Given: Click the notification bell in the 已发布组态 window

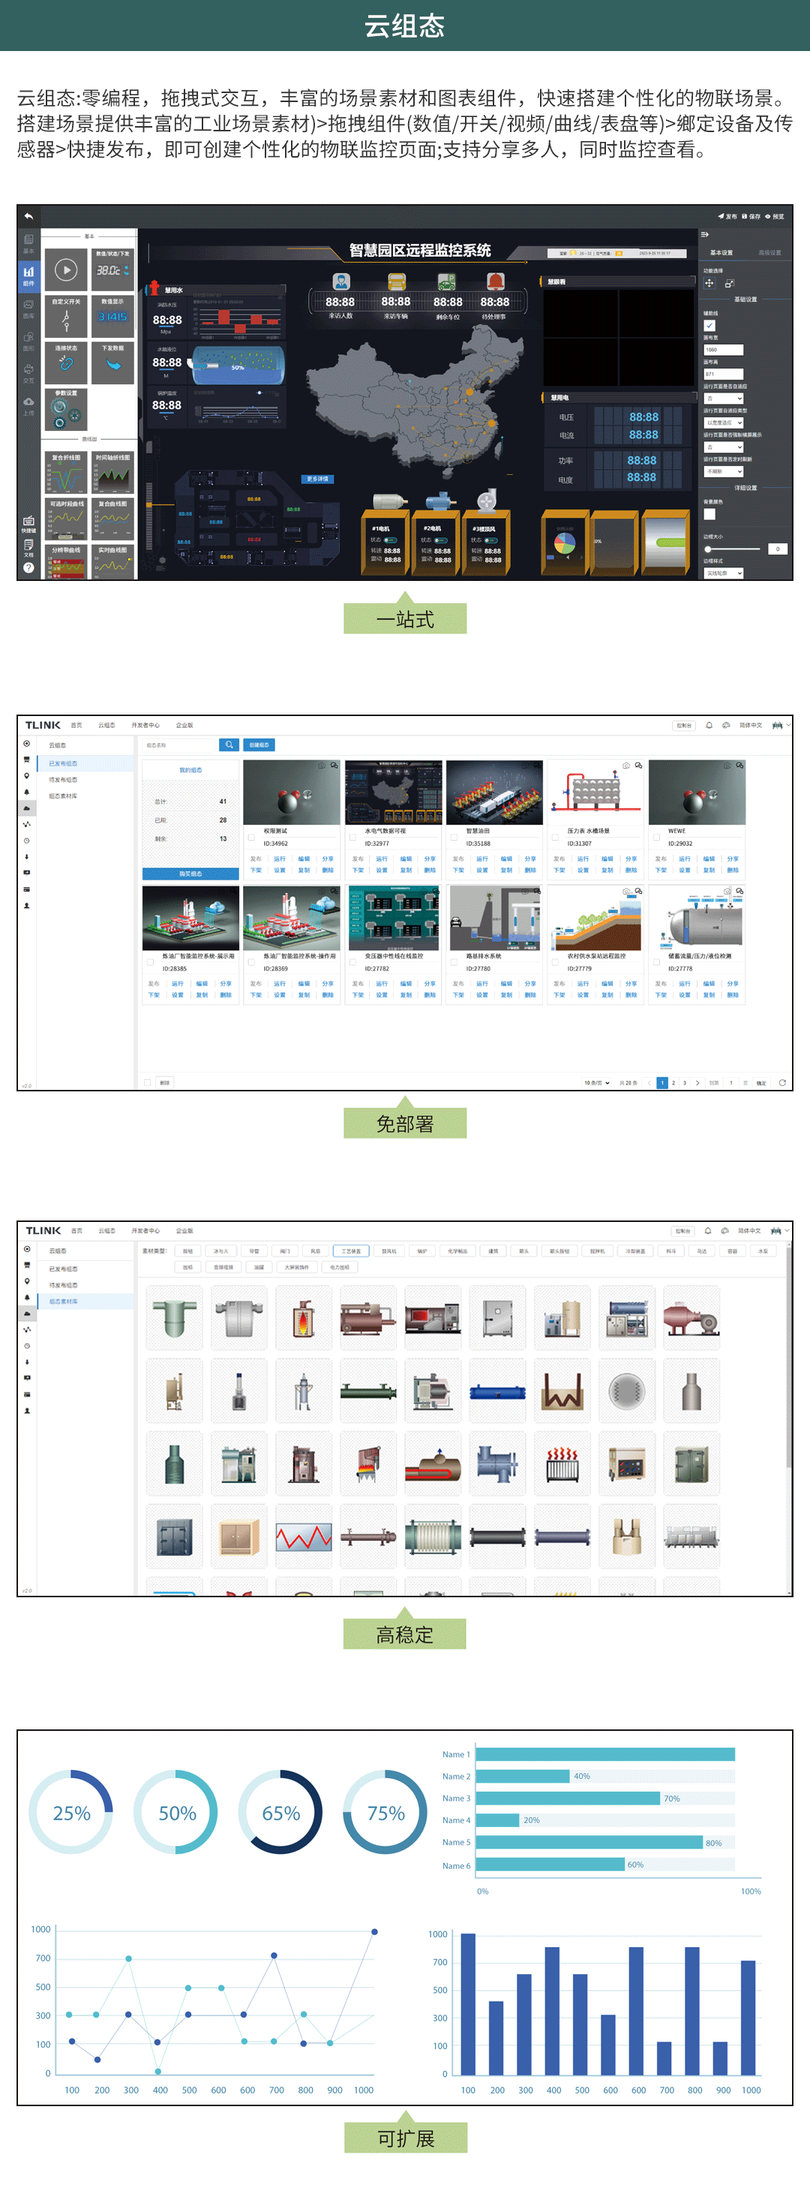Looking at the screenshot, I should 709,726.
